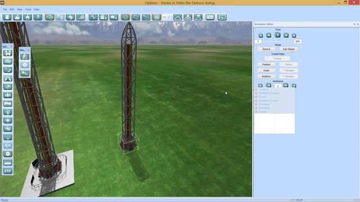Go to first keyframe

point(260,85)
